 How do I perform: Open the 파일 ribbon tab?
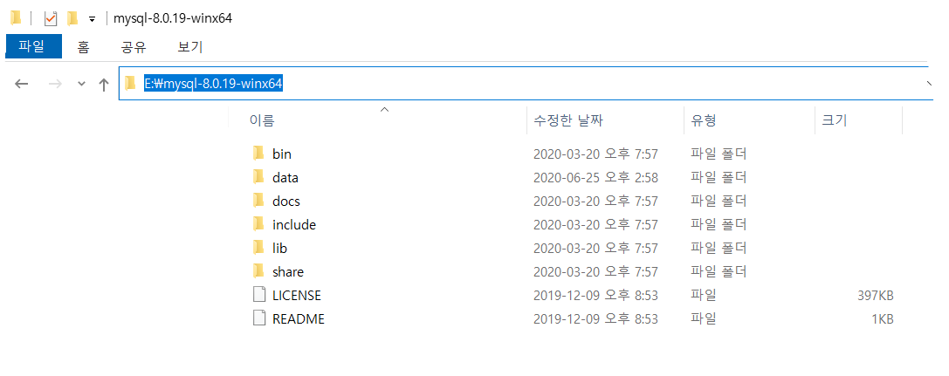[33, 46]
